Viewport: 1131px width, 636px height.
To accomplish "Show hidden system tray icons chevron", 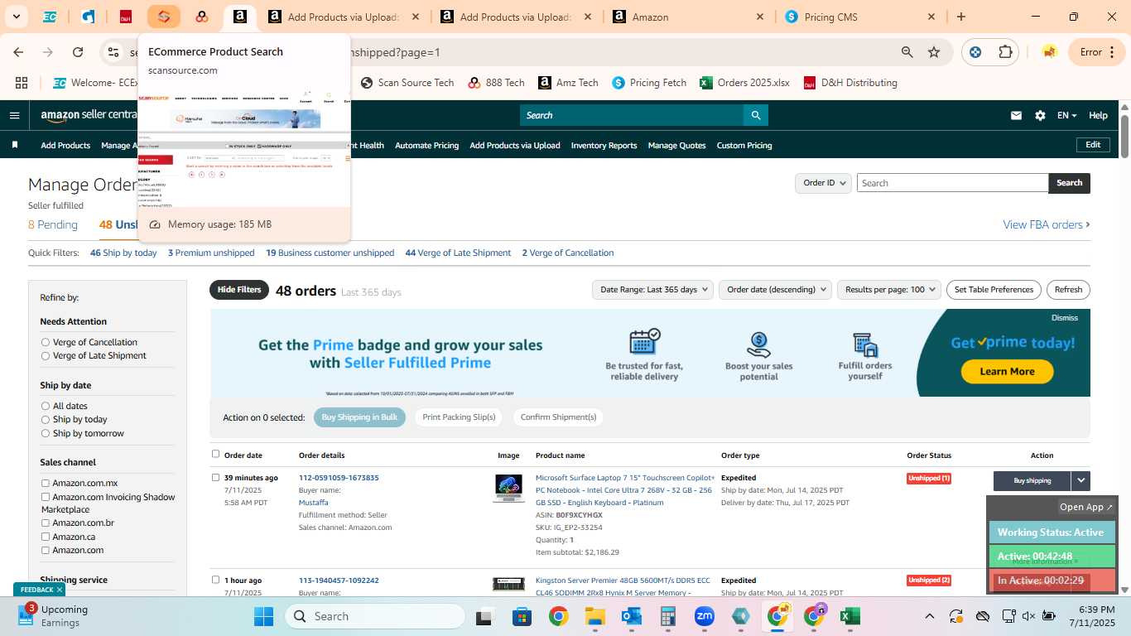I will pyautogui.click(x=930, y=616).
